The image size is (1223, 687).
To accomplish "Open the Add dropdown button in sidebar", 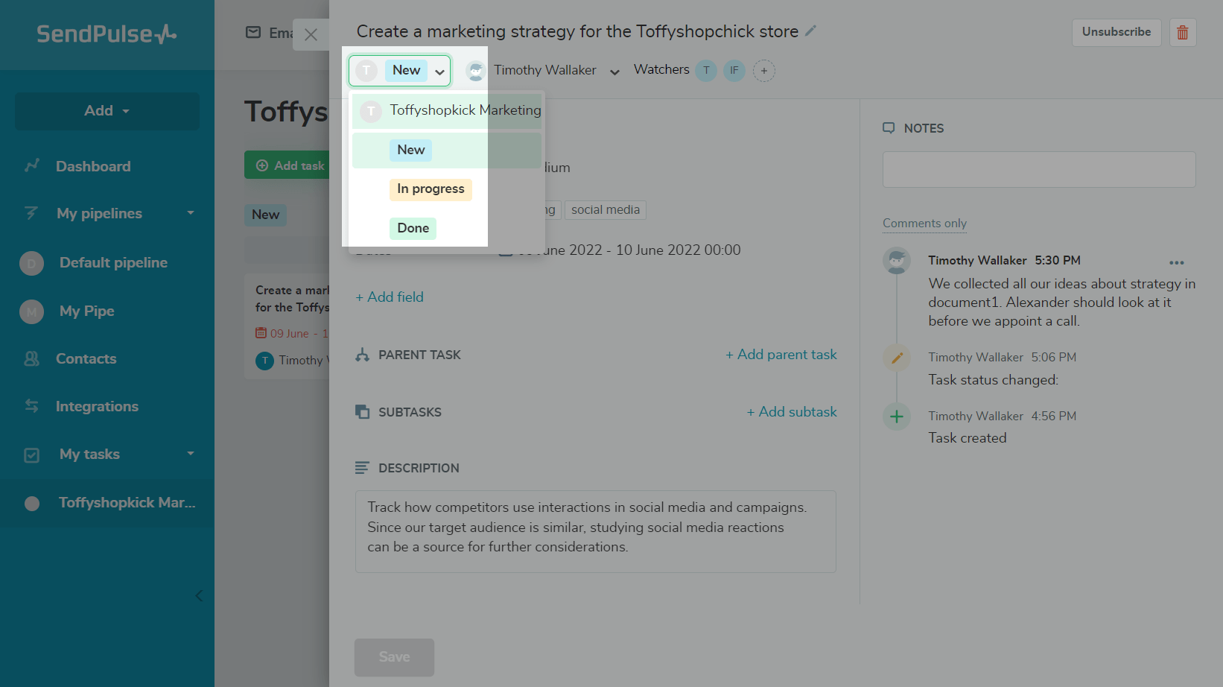I will 107,111.
